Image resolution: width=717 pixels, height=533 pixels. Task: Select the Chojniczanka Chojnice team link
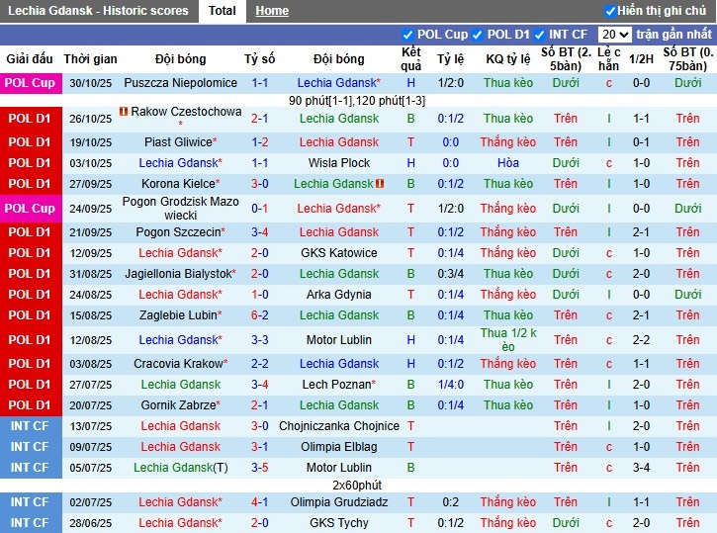338,426
